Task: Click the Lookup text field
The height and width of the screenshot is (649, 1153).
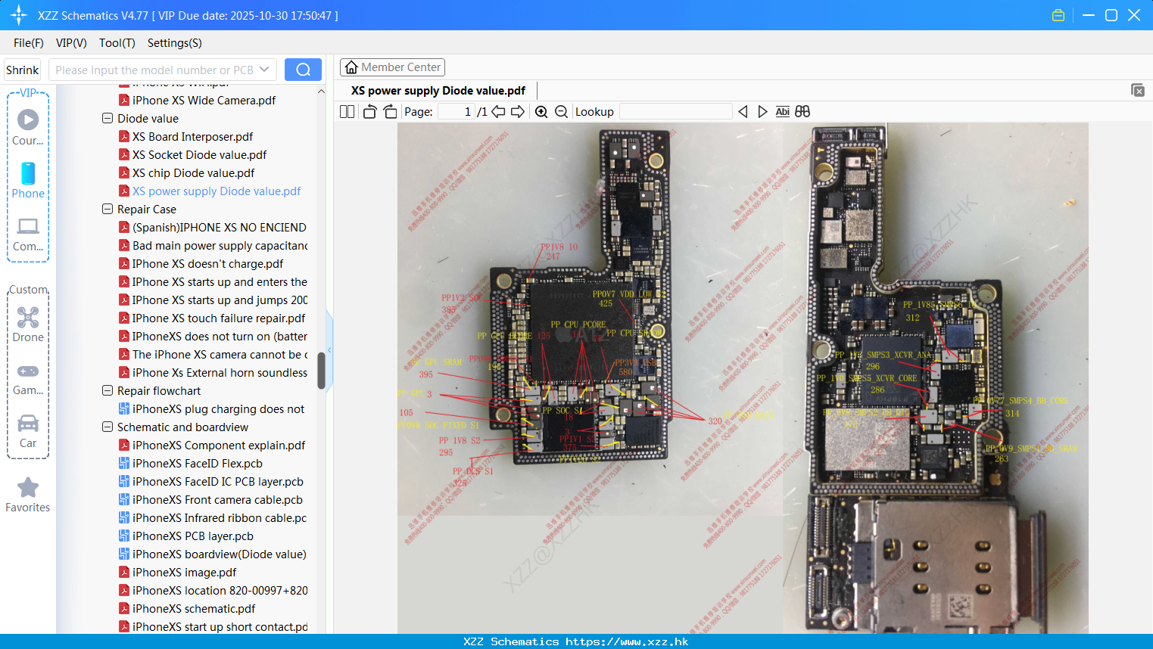Action: coord(675,111)
